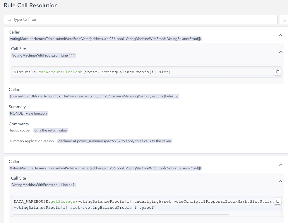This screenshot has height=223, width=288.
Task: Toggle visibility of the second call site panel
Action: click(x=281, y=181)
